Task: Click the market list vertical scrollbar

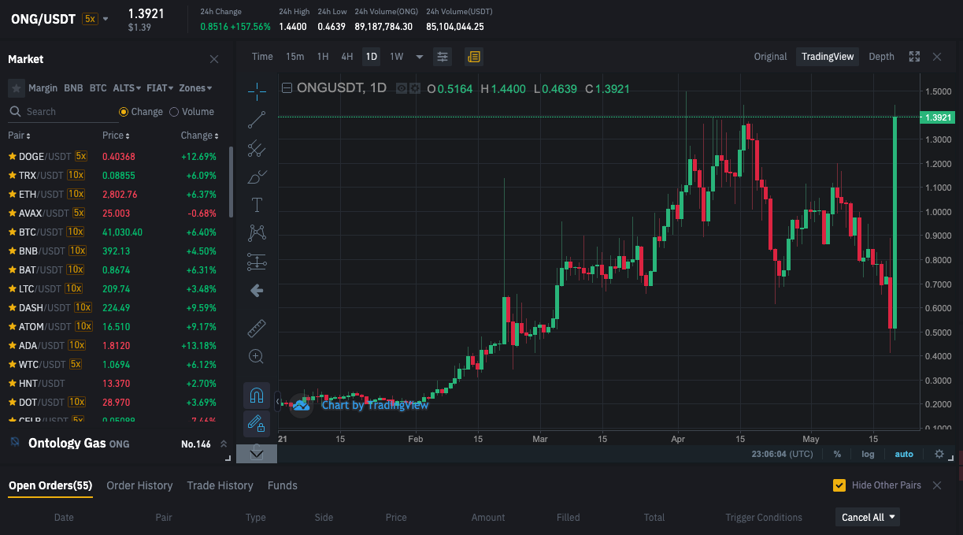Action: coord(231,182)
